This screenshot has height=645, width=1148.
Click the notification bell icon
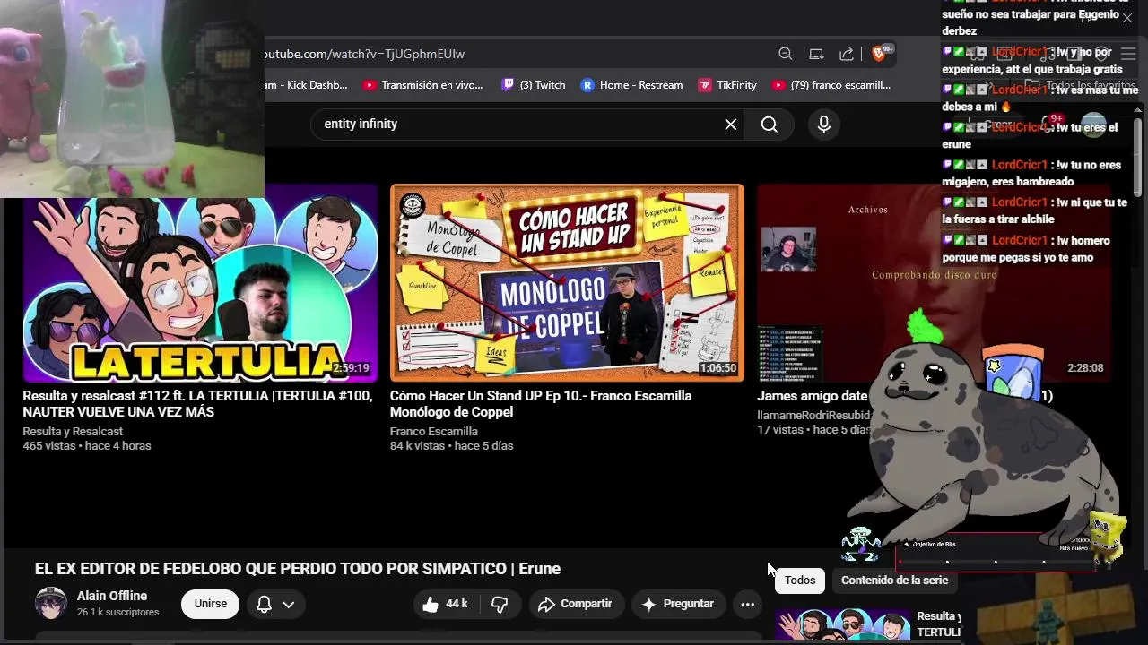click(x=264, y=604)
